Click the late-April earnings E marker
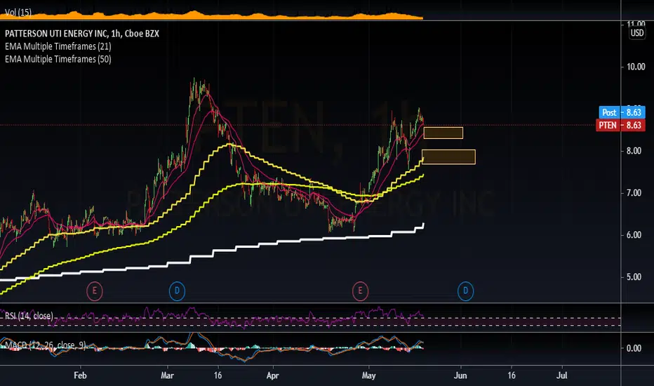The height and width of the screenshot is (386, 654). coord(360,291)
